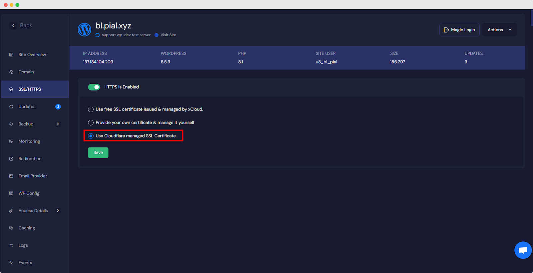This screenshot has height=273, width=533.
Task: Disable the HTTPS Is Enabled toggle
Action: [94, 87]
